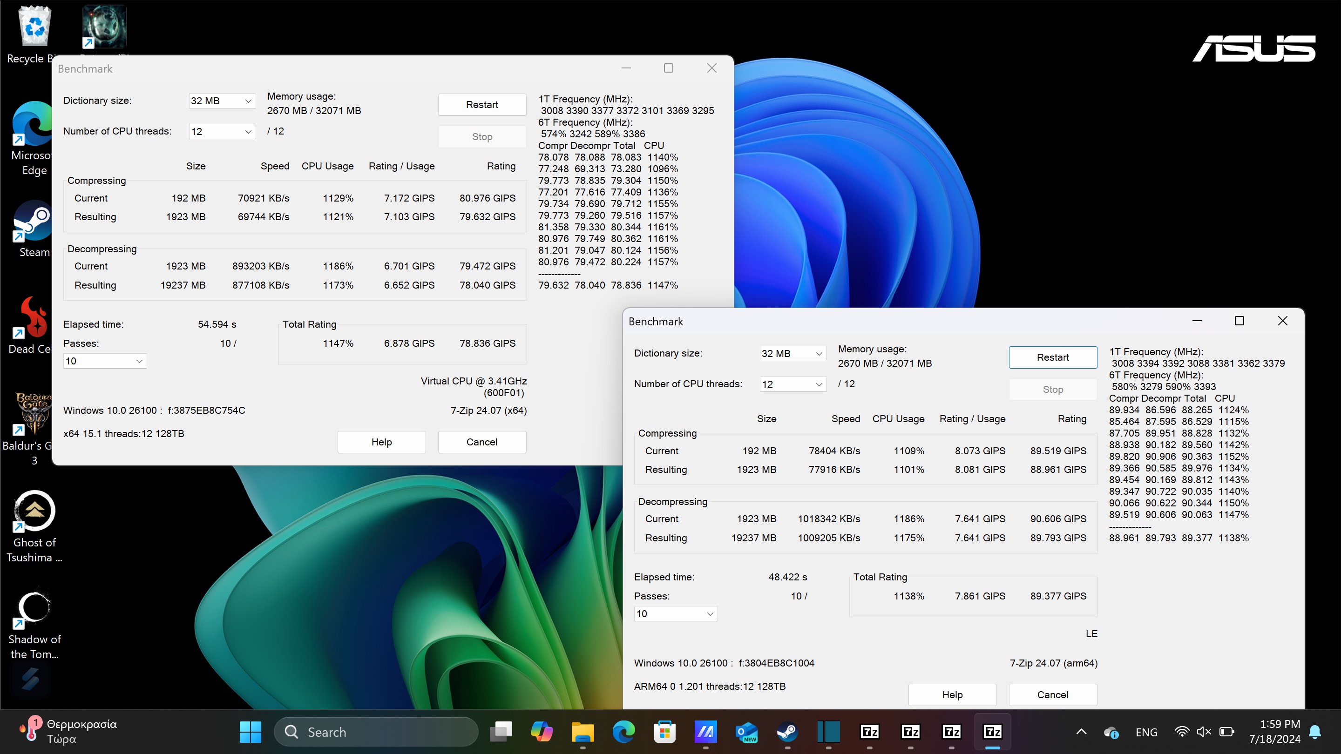
Task: Expand Dictionary size dropdown in arm64 window
Action: (x=793, y=354)
